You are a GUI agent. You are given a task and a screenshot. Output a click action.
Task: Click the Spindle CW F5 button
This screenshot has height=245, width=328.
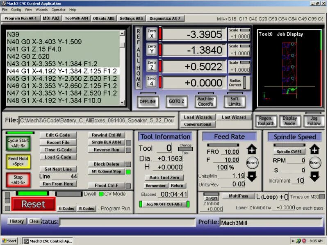pyautogui.click(x=289, y=152)
